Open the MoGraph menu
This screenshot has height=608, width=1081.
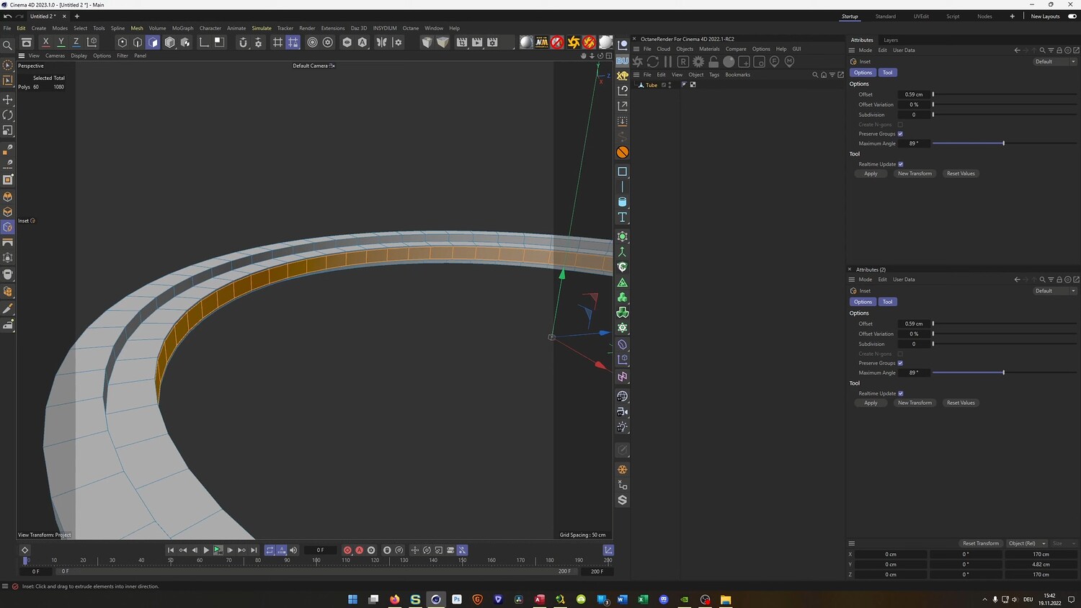[x=182, y=28]
